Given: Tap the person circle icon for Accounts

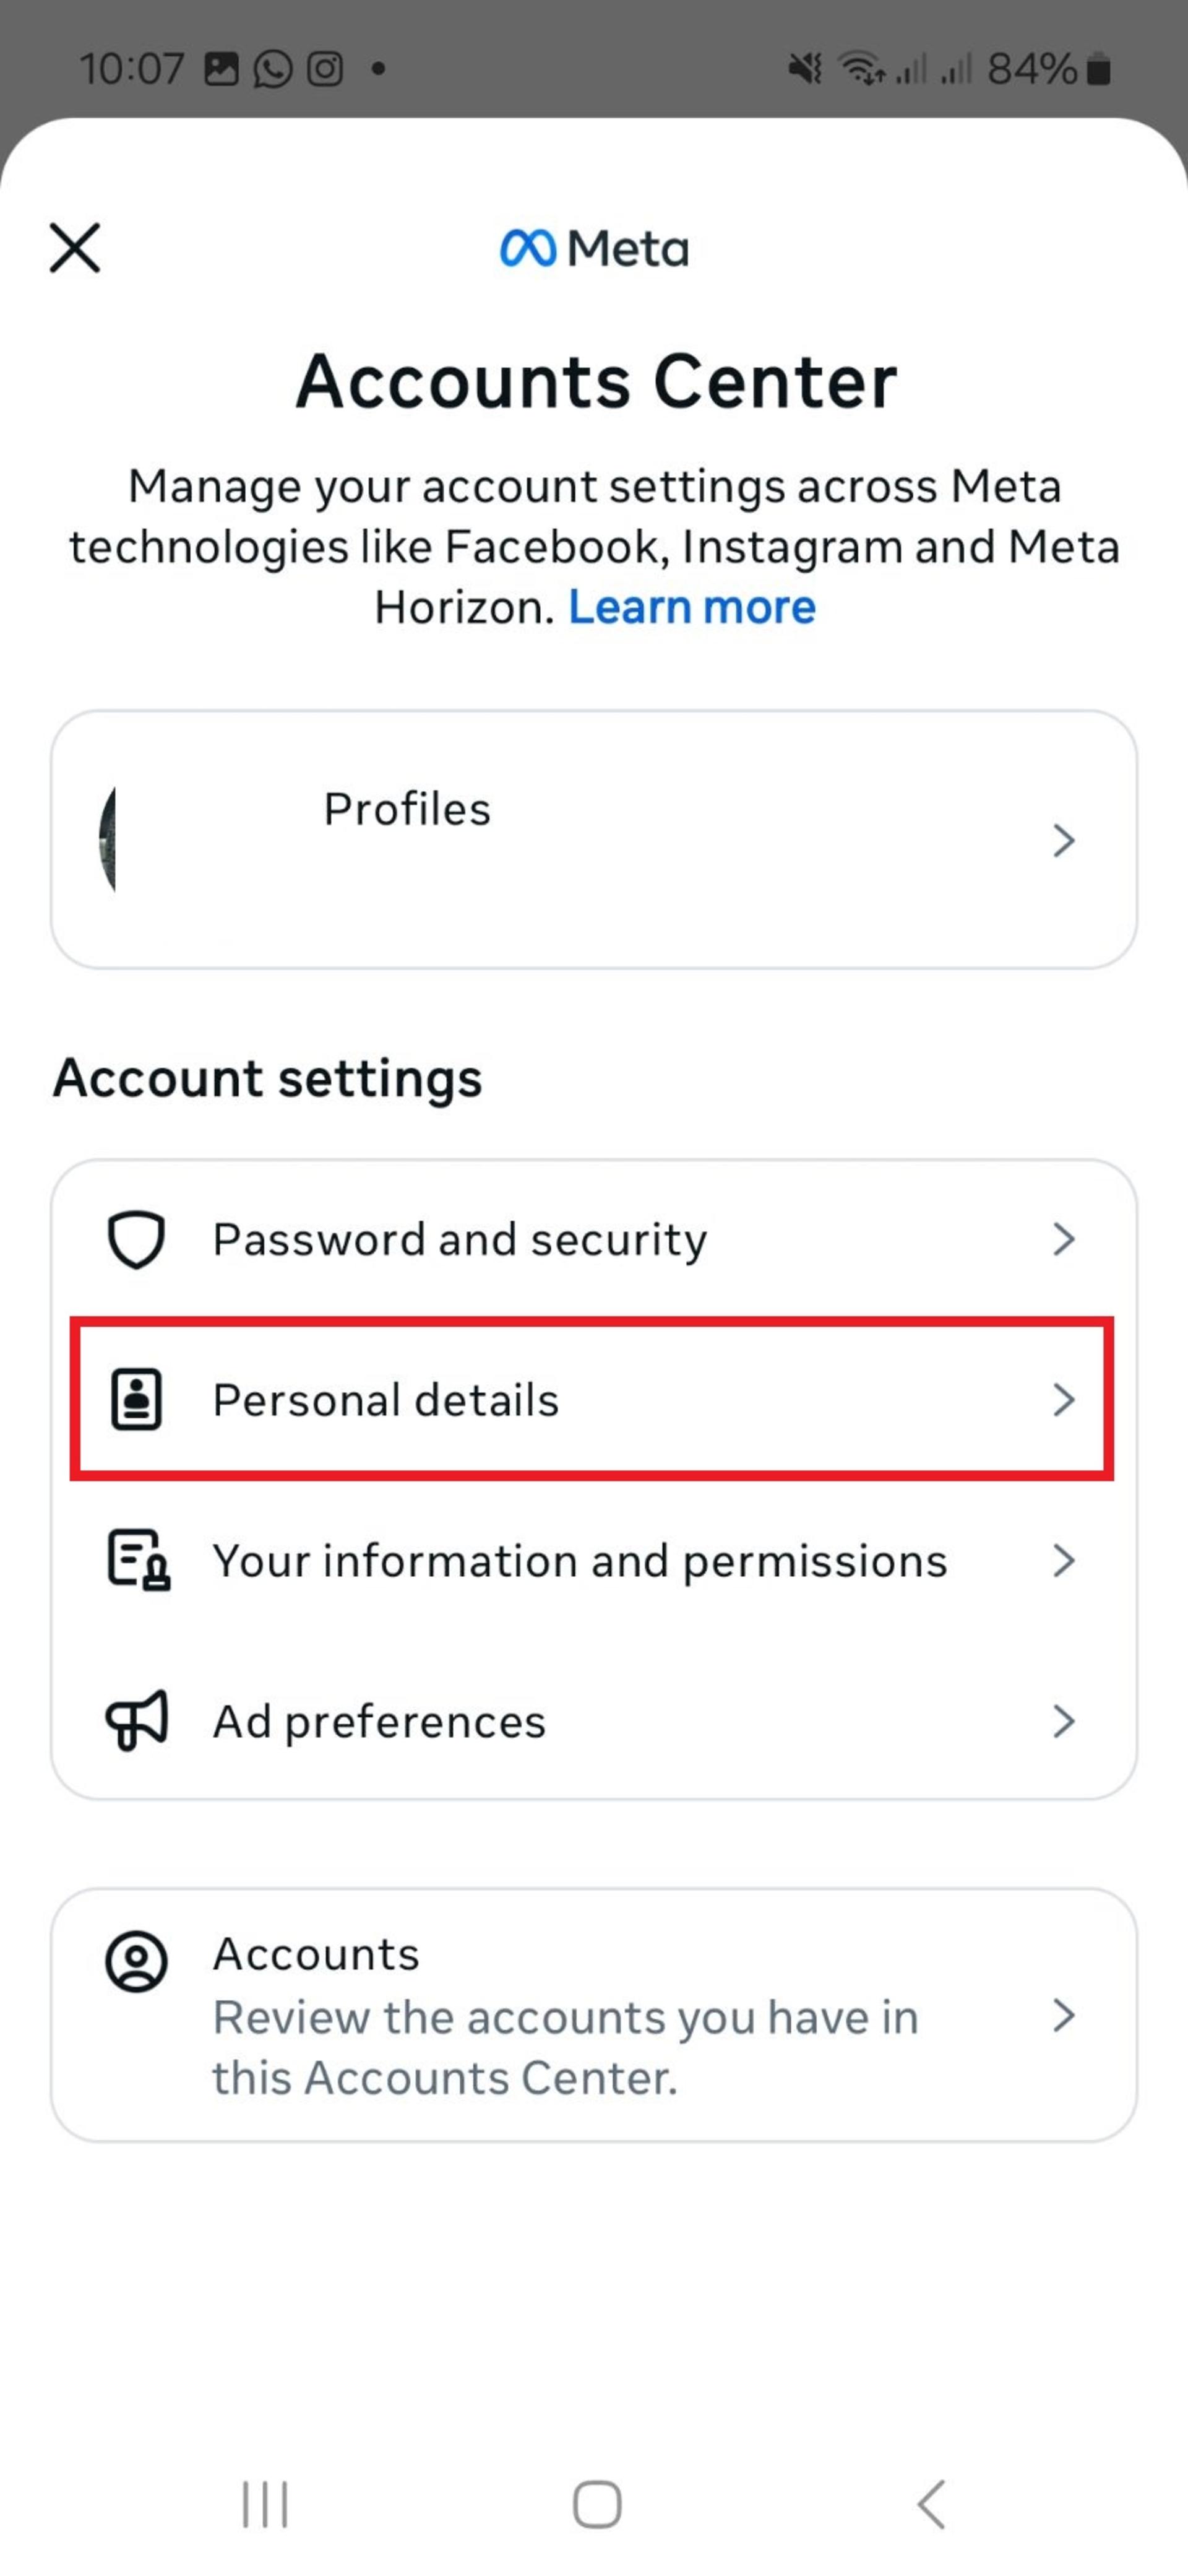Looking at the screenshot, I should pyautogui.click(x=136, y=1961).
